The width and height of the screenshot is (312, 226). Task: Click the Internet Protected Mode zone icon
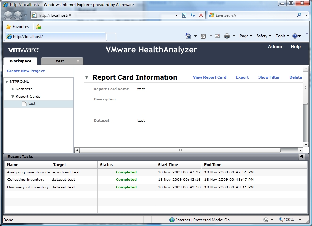point(172,220)
